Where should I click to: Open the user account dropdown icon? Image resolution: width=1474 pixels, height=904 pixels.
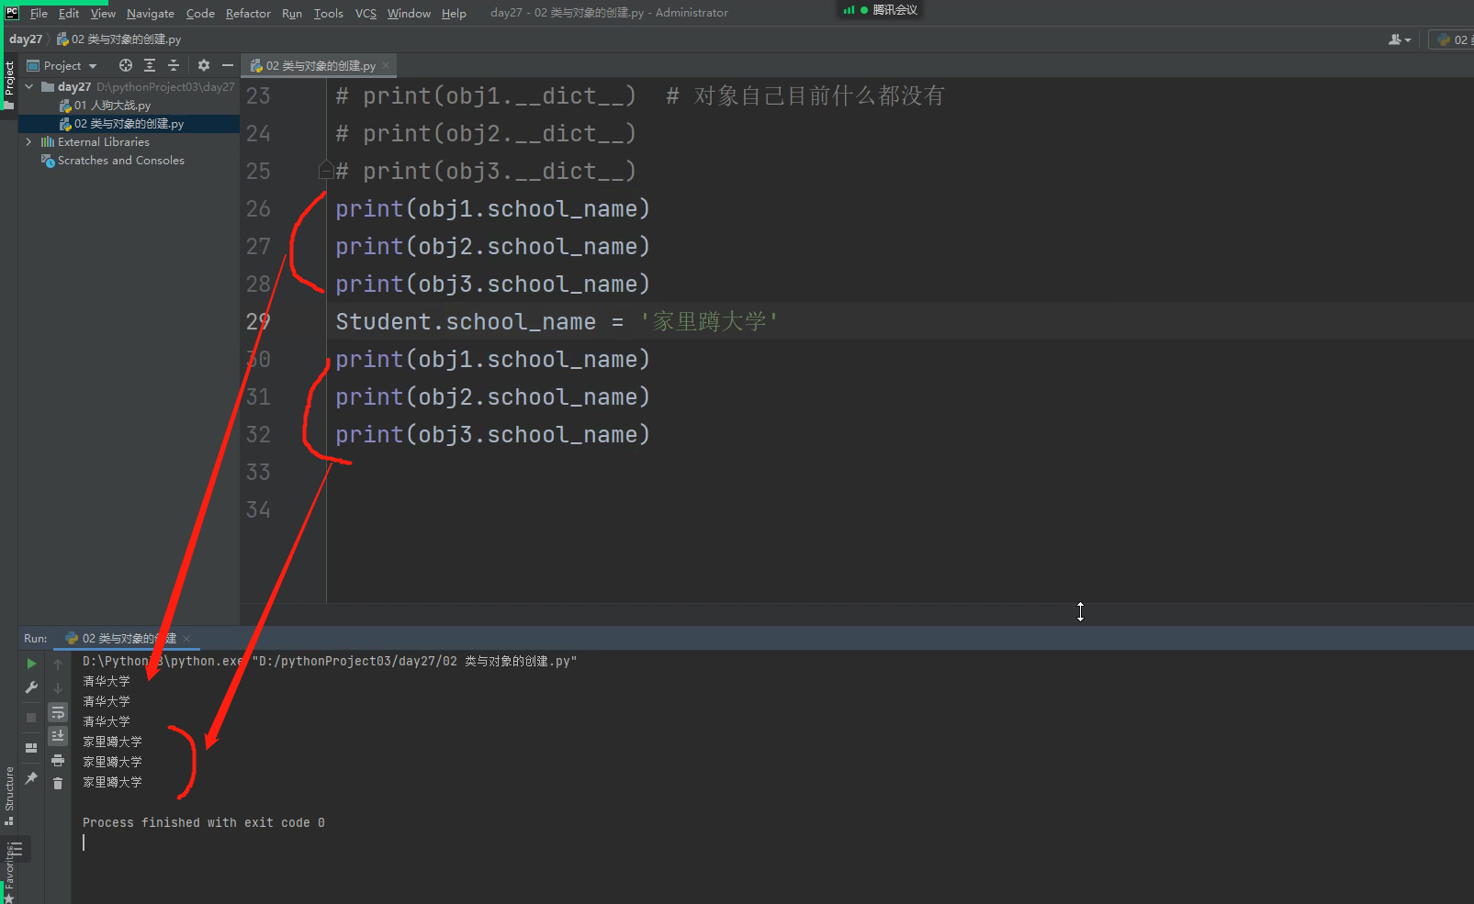[x=1400, y=39]
